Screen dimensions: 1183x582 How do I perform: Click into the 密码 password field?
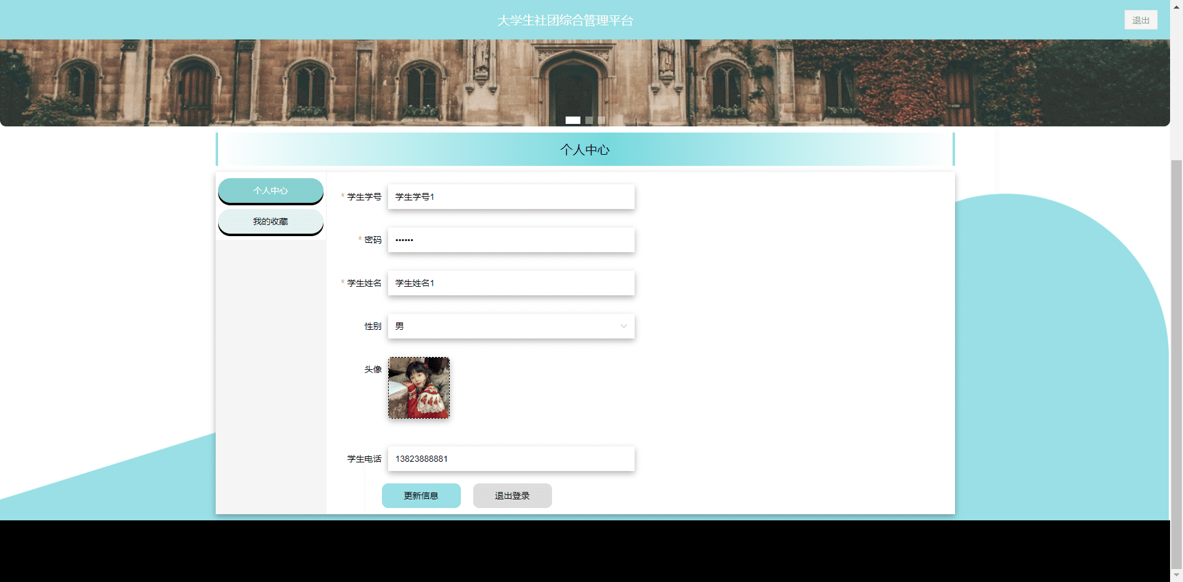pos(511,240)
